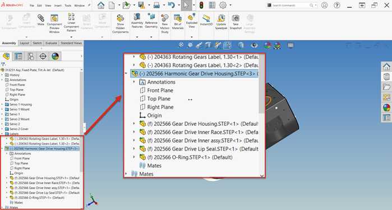This screenshot has width=392, height=210.
Task: Open Display Style cube icon
Action: point(241,45)
